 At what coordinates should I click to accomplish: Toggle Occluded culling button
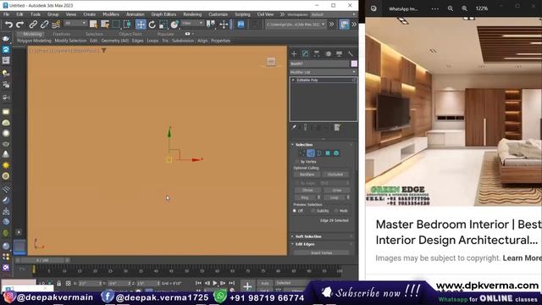[335, 175]
